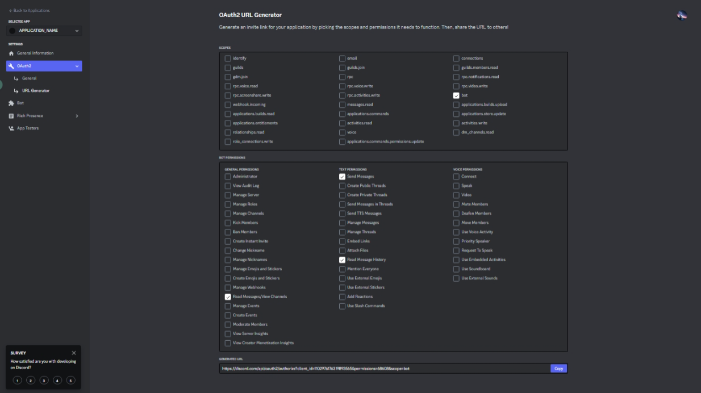Uncheck the Send Messages permission
The height and width of the screenshot is (393, 701).
click(342, 177)
